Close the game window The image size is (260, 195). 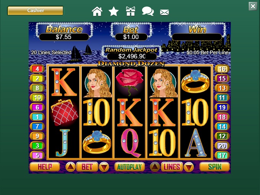[x=253, y=6]
